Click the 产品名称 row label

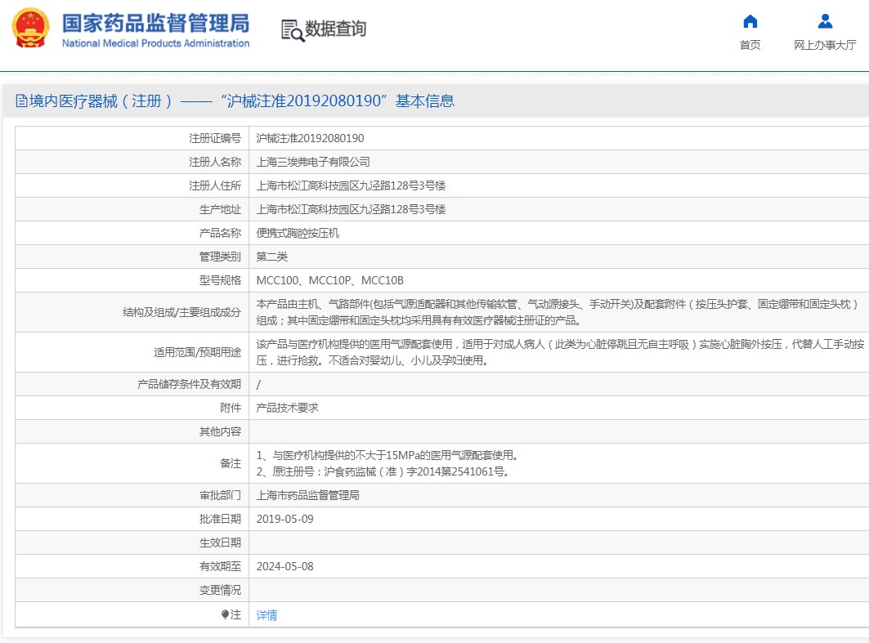[220, 233]
